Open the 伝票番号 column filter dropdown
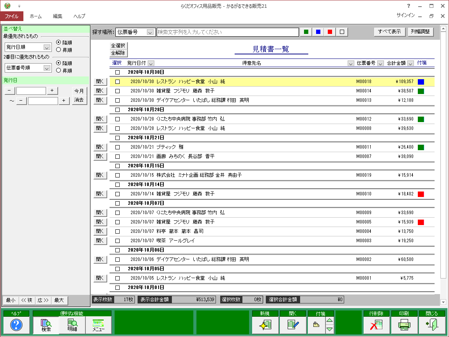This screenshot has height=337, width=449. [x=380, y=63]
